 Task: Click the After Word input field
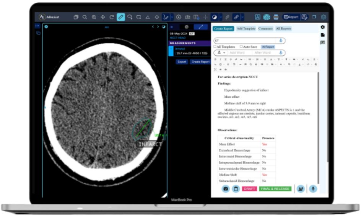[265, 53]
